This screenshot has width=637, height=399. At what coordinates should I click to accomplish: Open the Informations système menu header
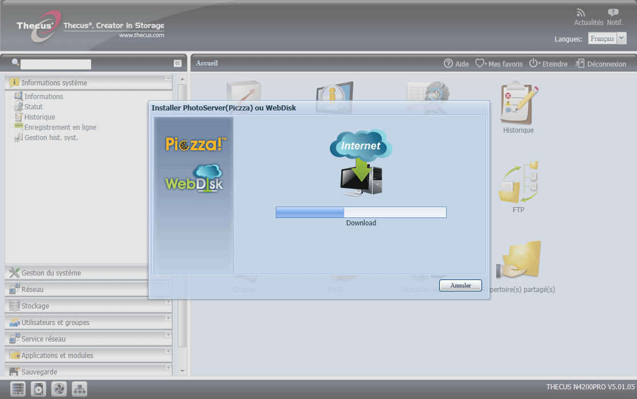pyautogui.click(x=88, y=83)
